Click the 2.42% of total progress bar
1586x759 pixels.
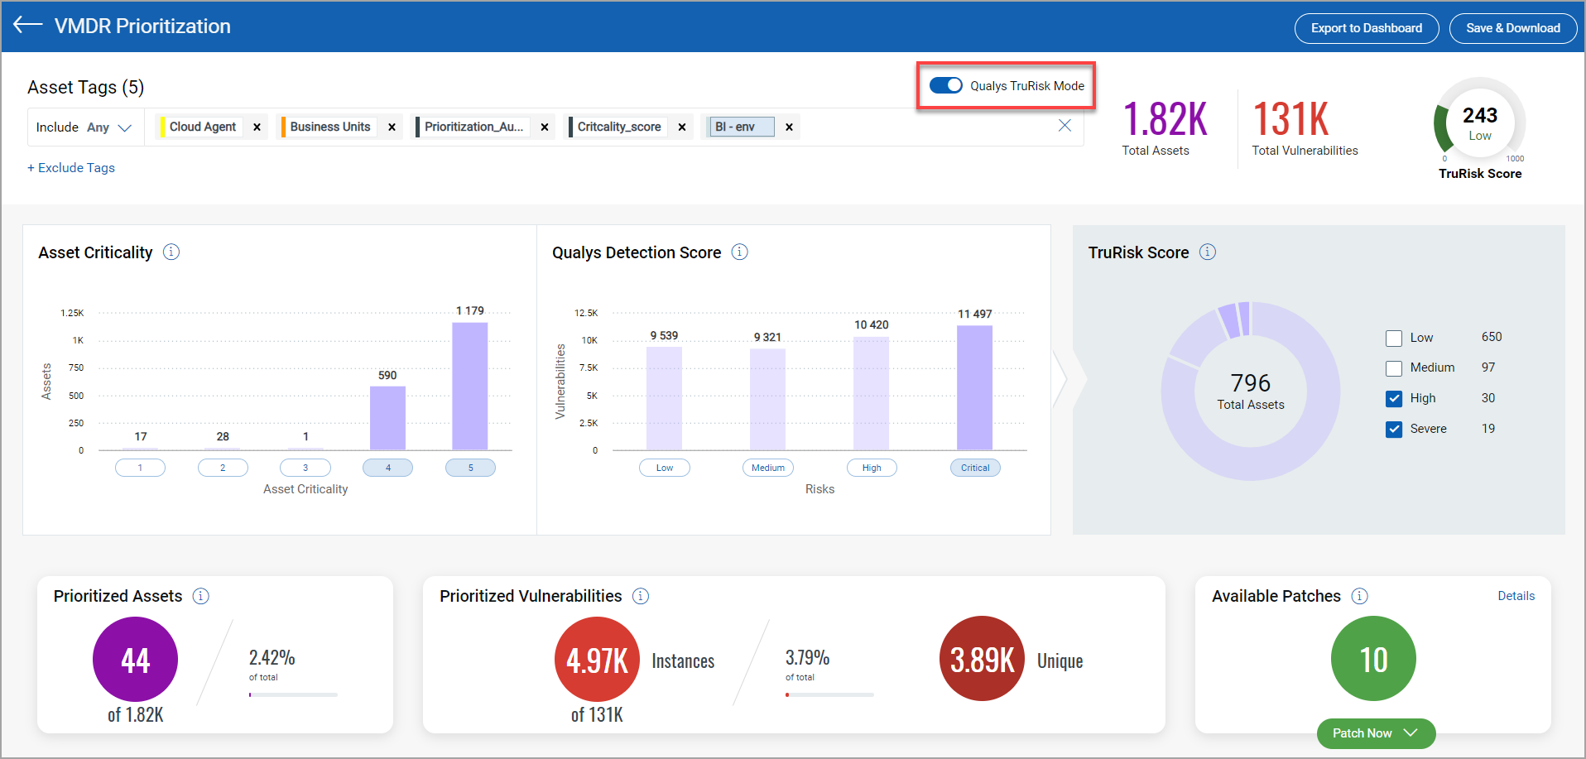tap(293, 694)
